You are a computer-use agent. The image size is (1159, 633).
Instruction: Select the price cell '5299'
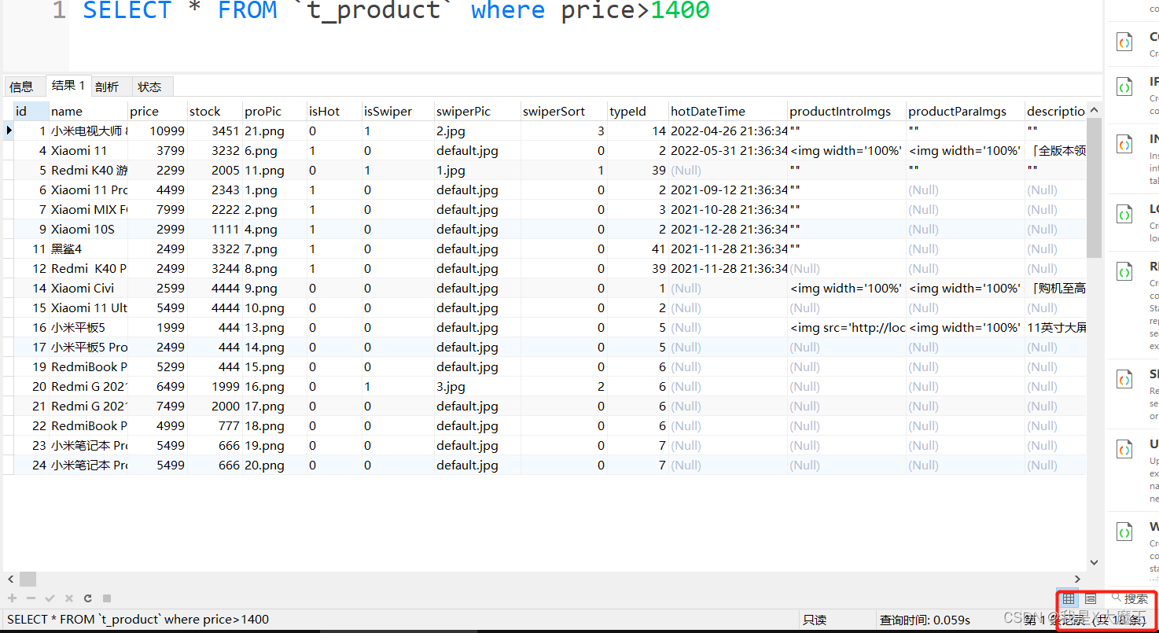point(157,366)
